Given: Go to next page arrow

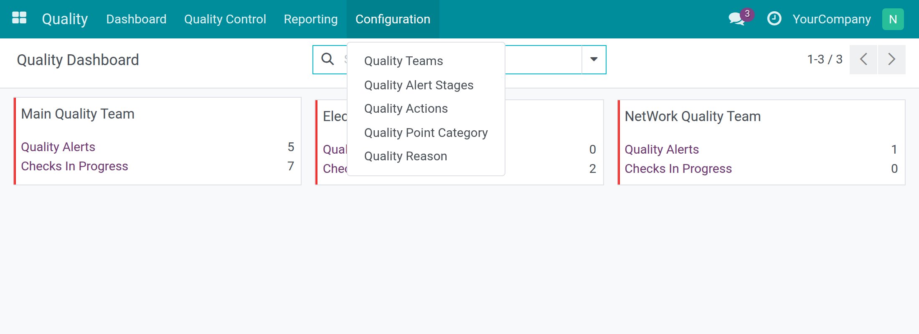Looking at the screenshot, I should click(891, 60).
